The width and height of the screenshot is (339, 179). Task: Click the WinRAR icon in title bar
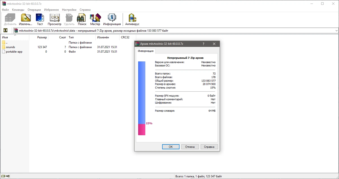[4, 3]
